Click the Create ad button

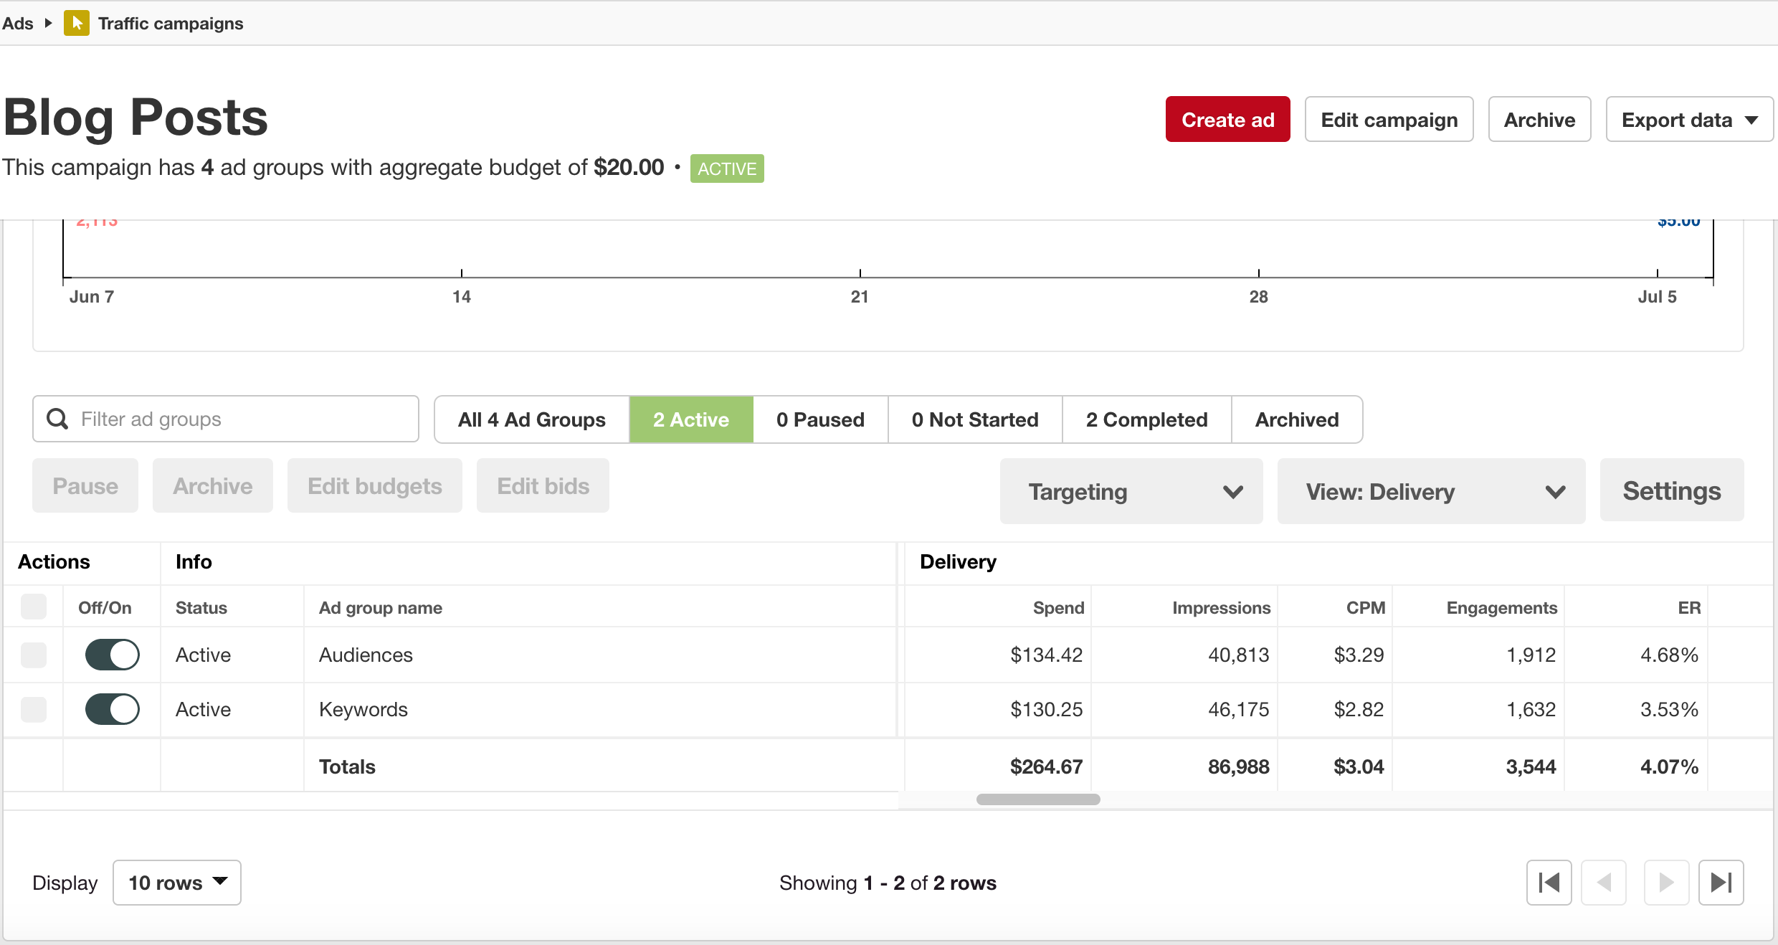tap(1227, 119)
